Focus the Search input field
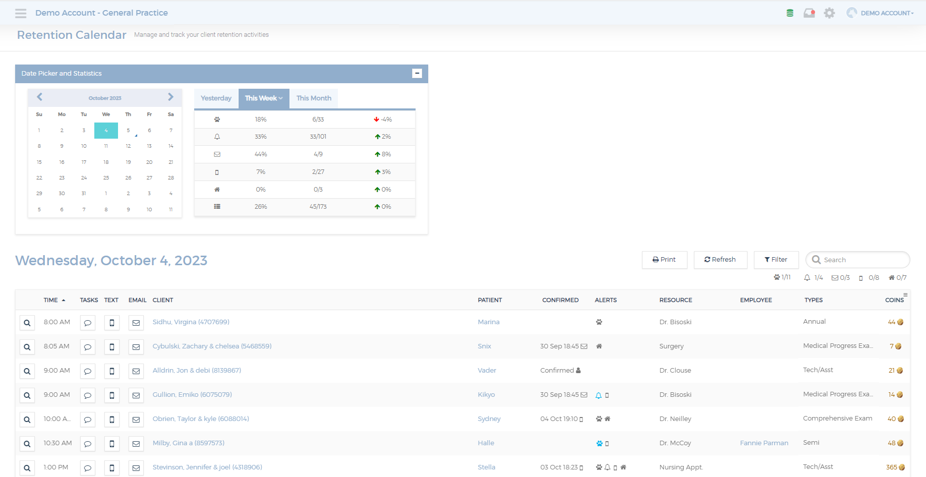926x477 pixels. coord(858,260)
